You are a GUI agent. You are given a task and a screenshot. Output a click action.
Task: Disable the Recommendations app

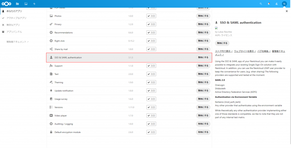click(x=203, y=32)
